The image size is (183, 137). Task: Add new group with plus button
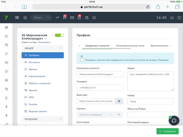[x=119, y=115]
